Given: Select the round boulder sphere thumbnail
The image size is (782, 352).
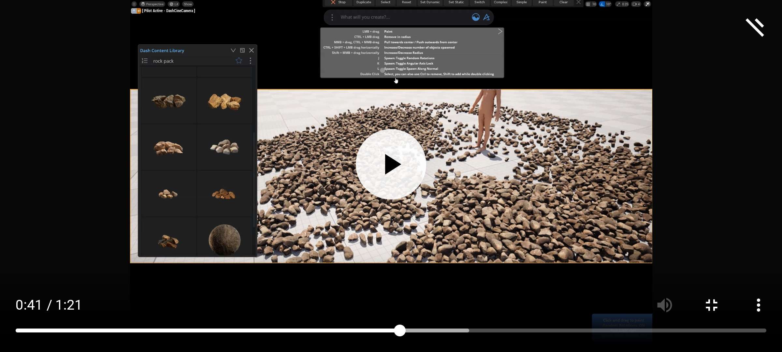Looking at the screenshot, I should [224, 240].
